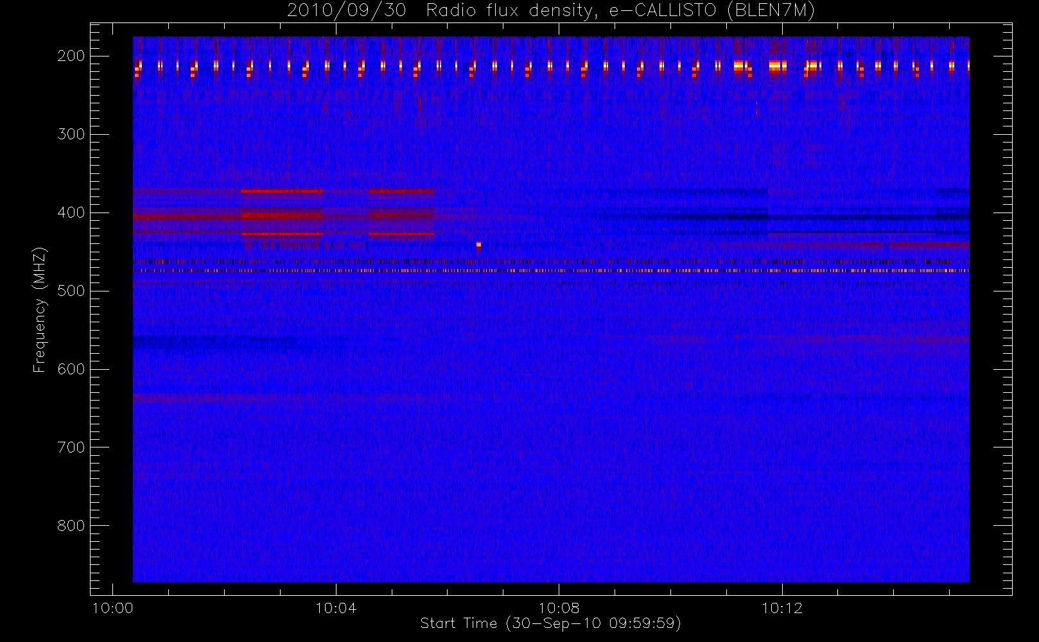Image resolution: width=1039 pixels, height=642 pixels.
Task: Click the 500 frequency tick label
Action: pyautogui.click(x=71, y=291)
